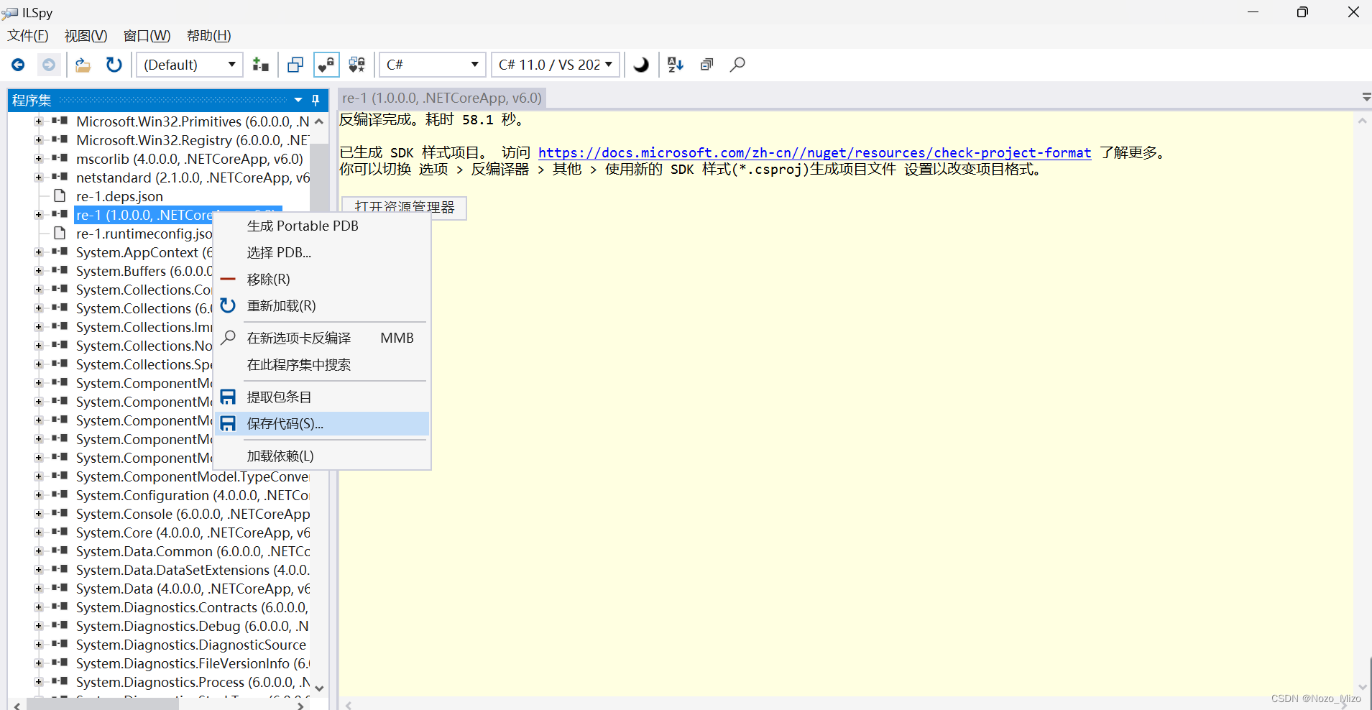This screenshot has width=1372, height=710.
Task: Choose 在新选项卡反编译 menu entry
Action: tap(322, 338)
